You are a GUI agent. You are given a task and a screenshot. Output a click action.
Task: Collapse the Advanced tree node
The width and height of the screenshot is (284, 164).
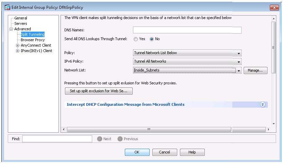pos(11,29)
